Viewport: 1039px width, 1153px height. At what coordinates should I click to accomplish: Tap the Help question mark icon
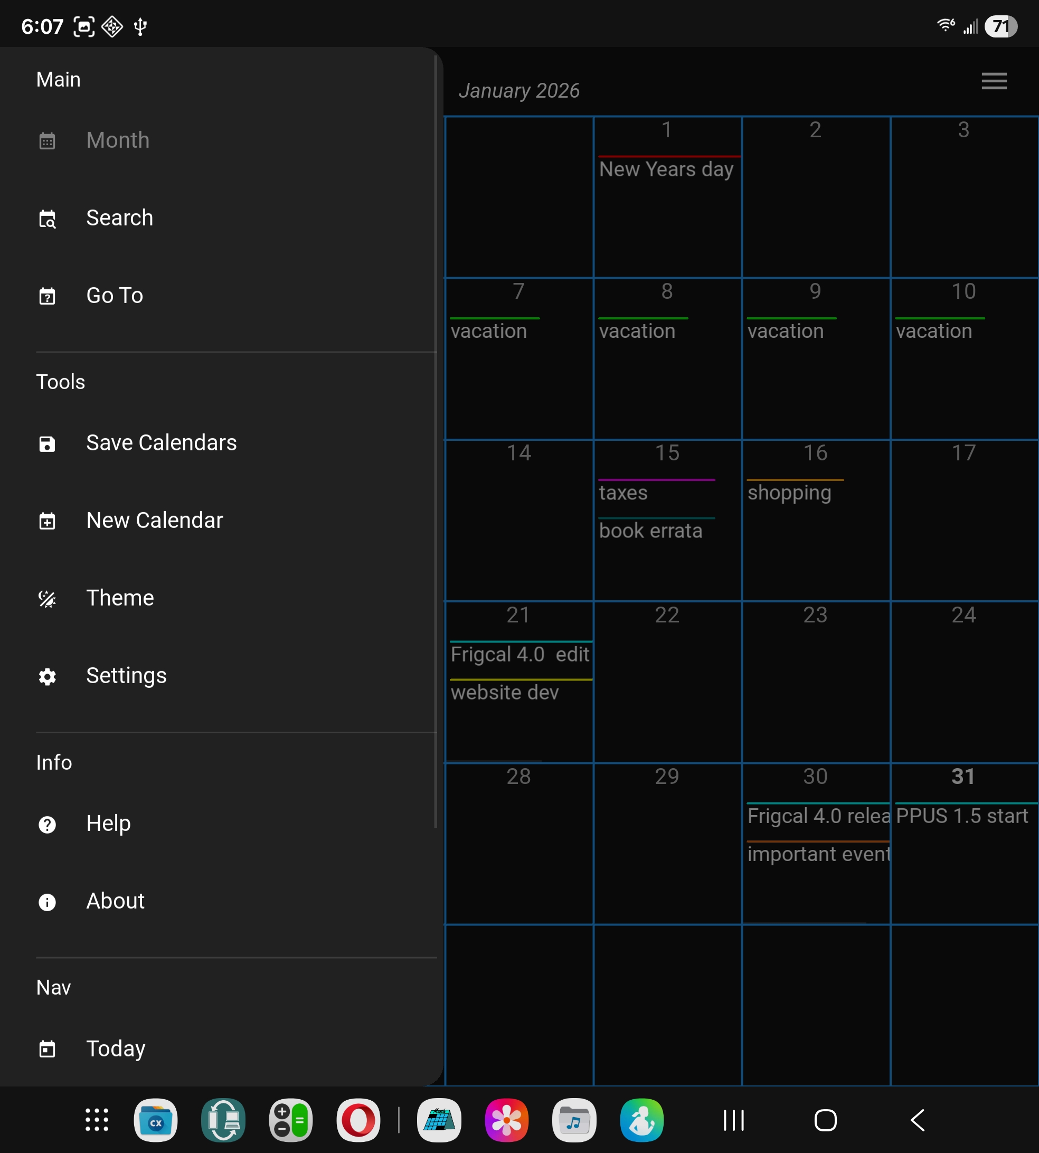pyautogui.click(x=48, y=824)
